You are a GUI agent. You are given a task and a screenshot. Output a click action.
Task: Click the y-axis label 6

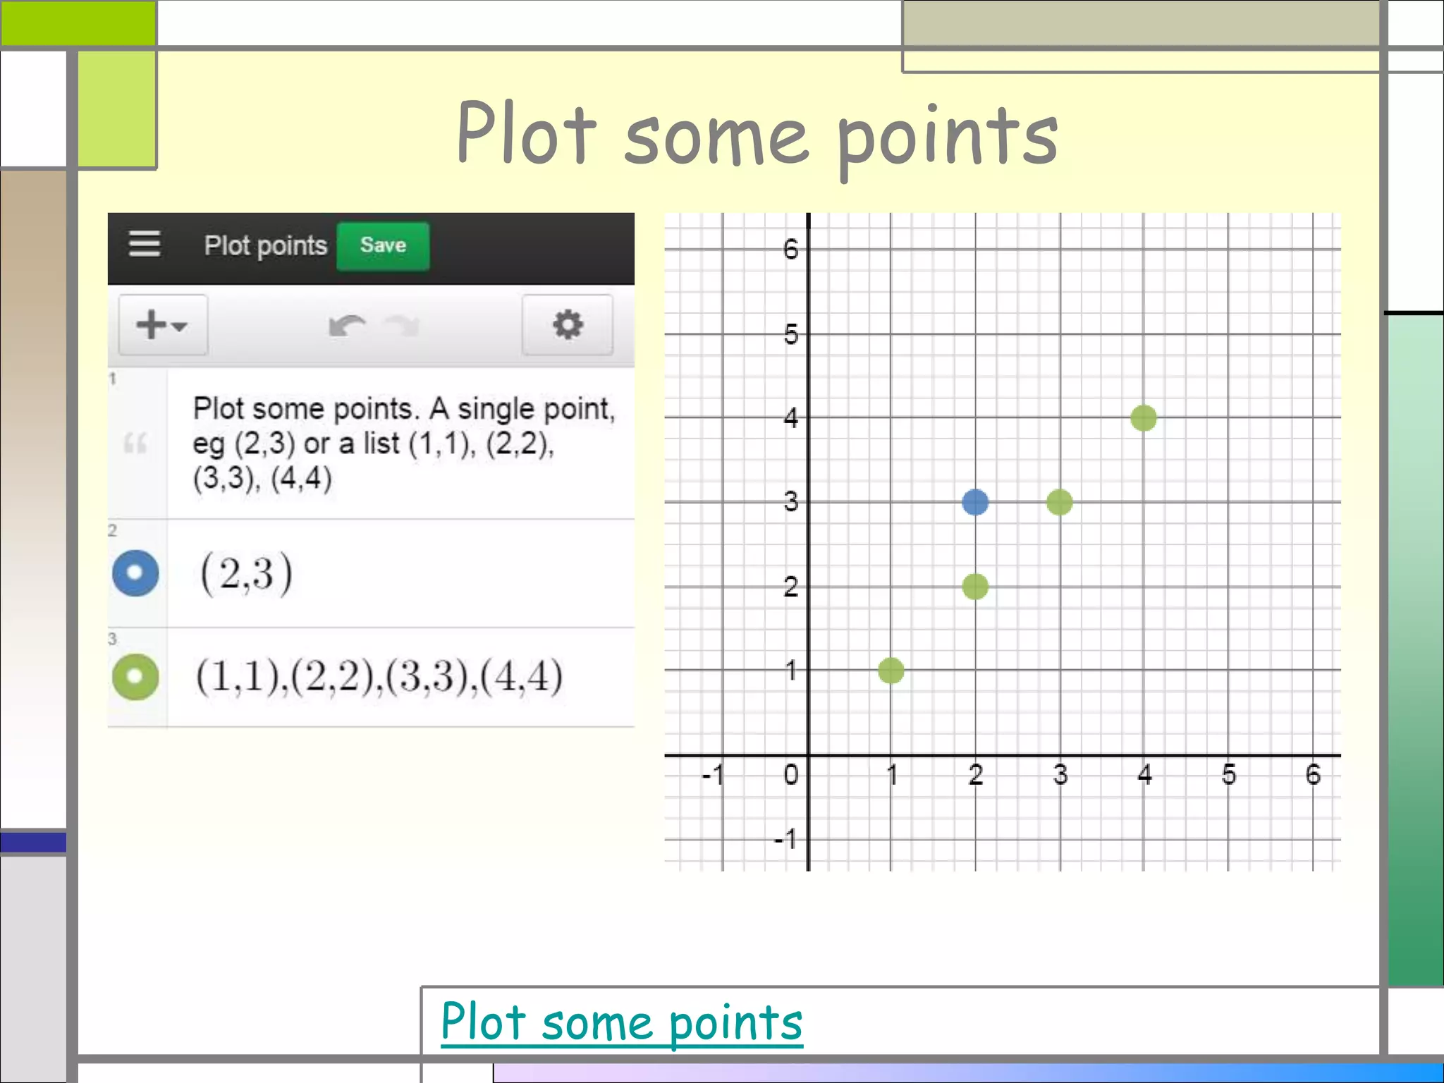(791, 249)
